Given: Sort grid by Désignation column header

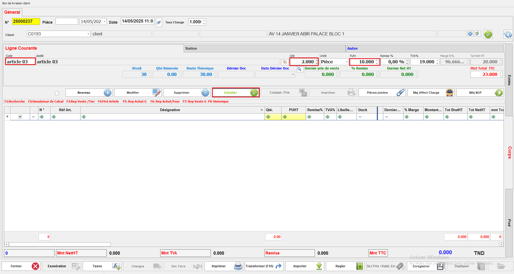Looking at the screenshot, I should [170, 110].
